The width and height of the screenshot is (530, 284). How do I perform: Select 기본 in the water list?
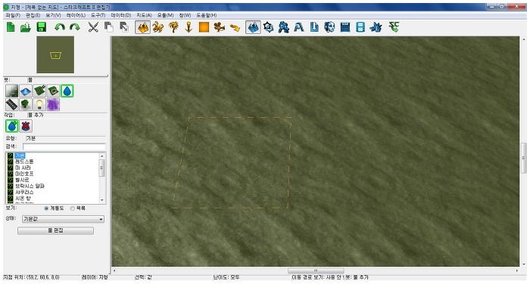(x=20, y=156)
